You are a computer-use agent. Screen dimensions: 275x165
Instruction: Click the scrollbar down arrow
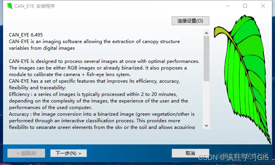pos(206,126)
